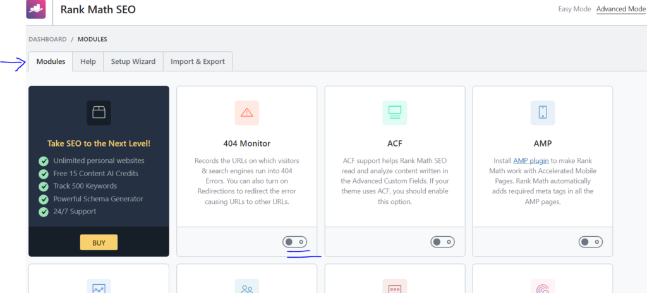Click the BUY button
This screenshot has width=647, height=293.
[99, 242]
